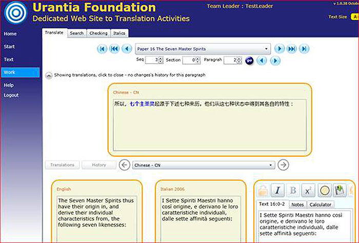The image size is (359, 243).
Task: Save text using the green-arrow disk icon
Action: click(340, 190)
